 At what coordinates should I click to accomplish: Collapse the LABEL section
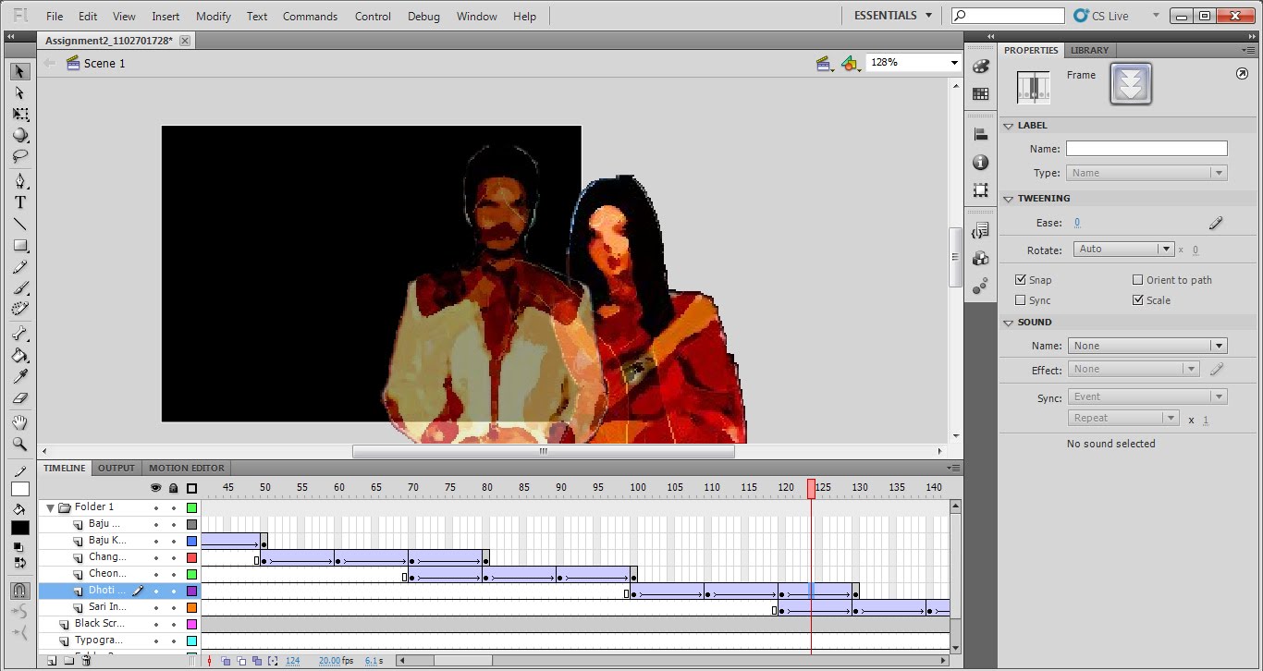tap(1009, 126)
